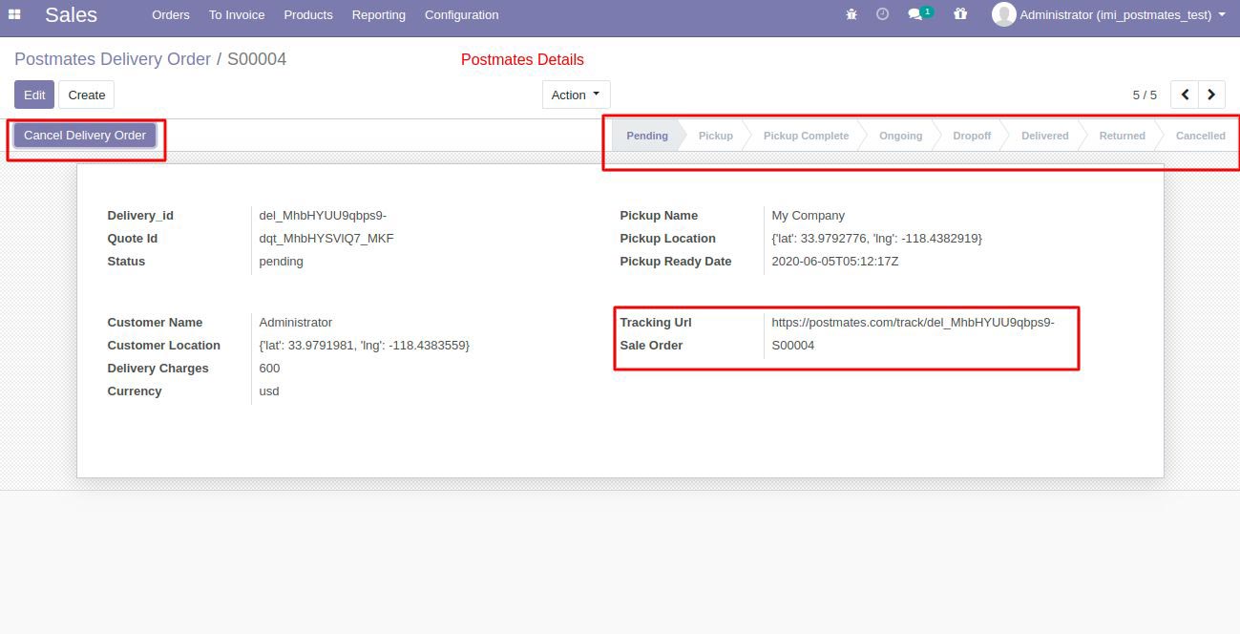
Task: Open the apps grid menu icon
Action: (x=14, y=14)
